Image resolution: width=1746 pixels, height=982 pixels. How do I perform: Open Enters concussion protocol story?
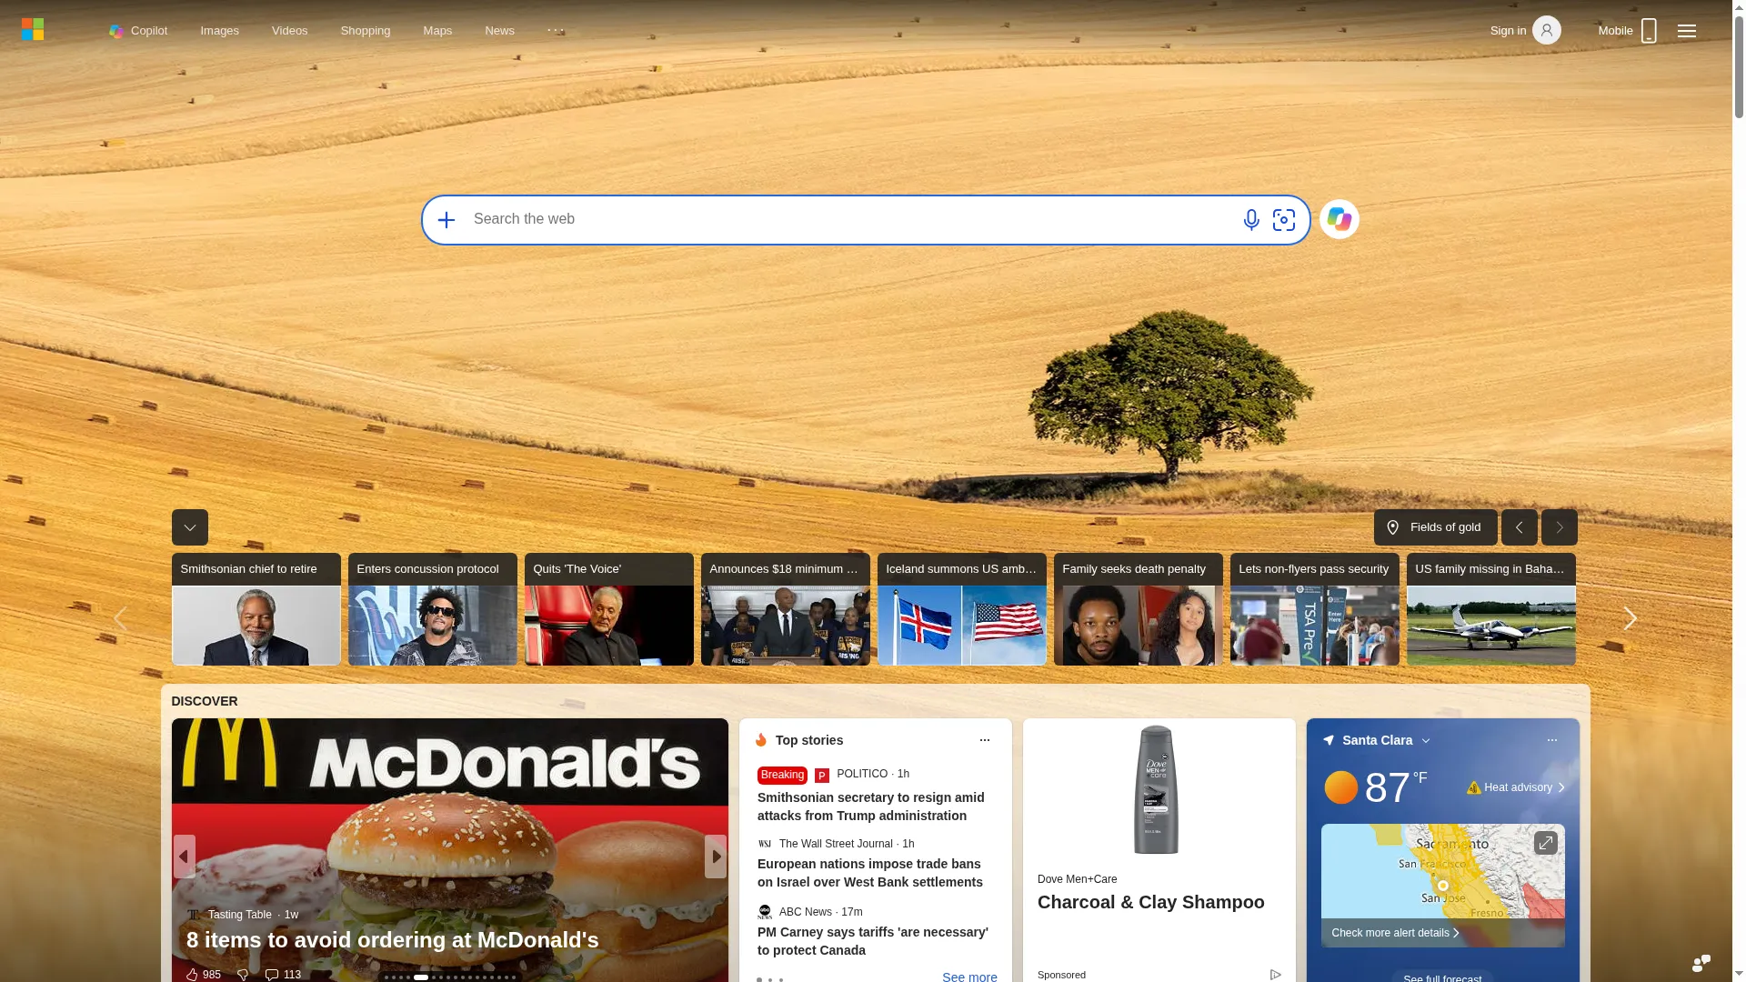432,609
